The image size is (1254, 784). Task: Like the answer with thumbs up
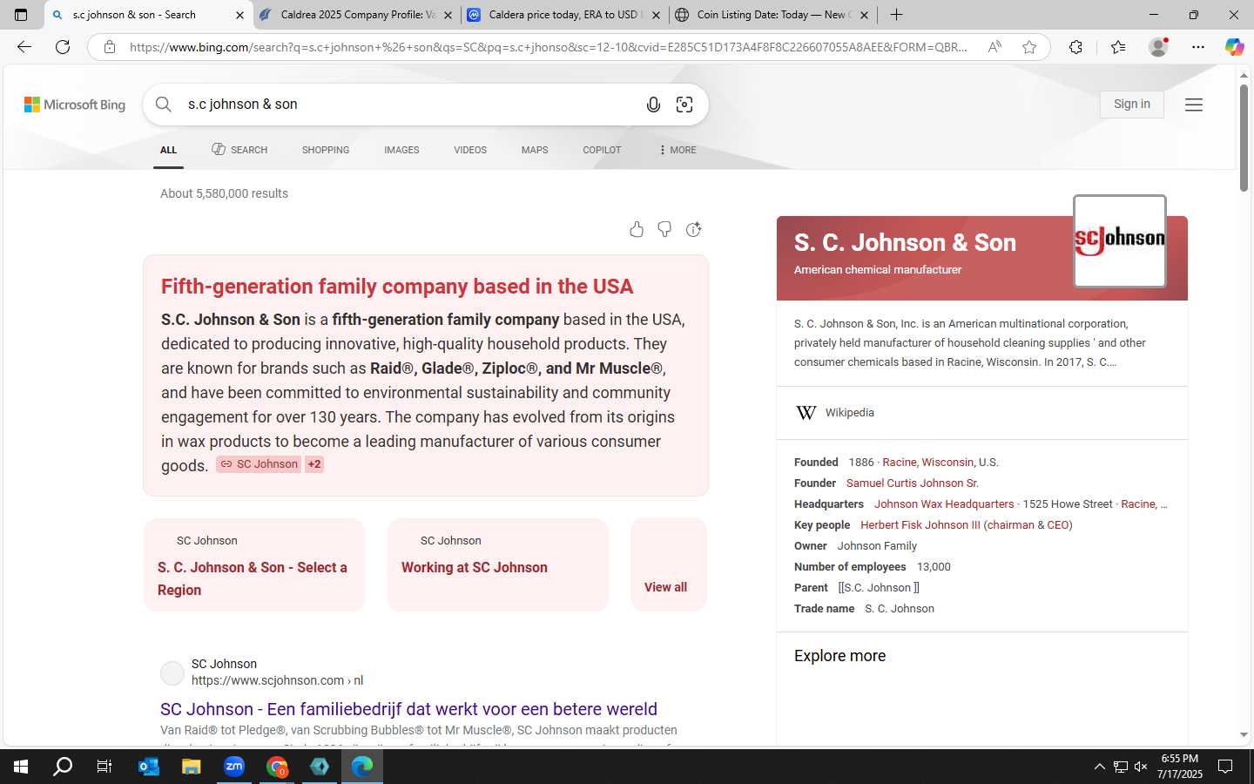coord(637,229)
